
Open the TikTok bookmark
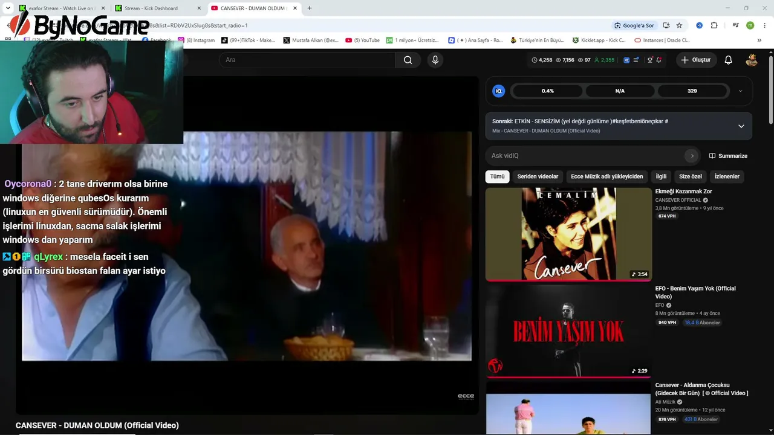[248, 40]
